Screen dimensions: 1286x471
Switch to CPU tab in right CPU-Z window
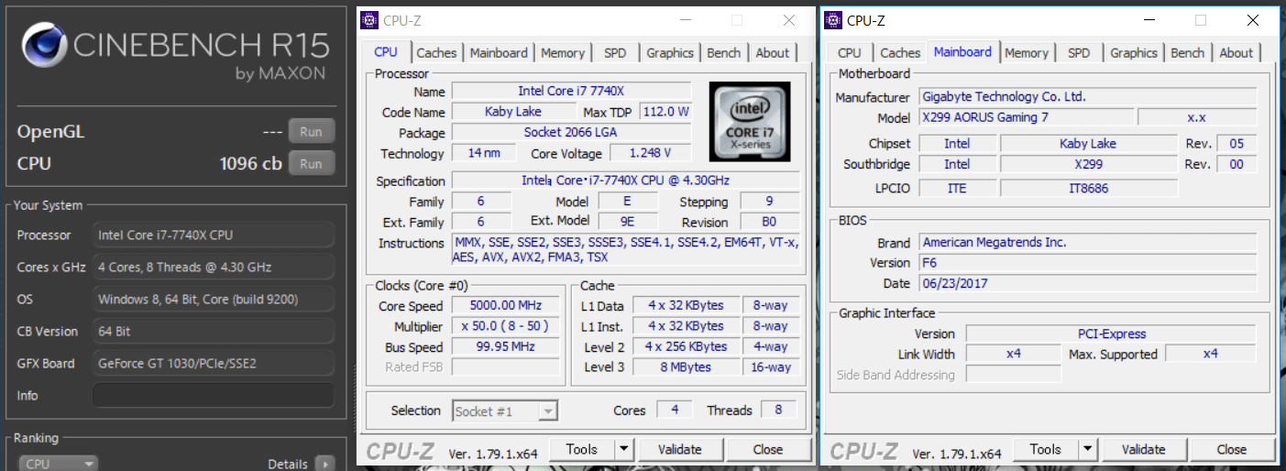850,53
